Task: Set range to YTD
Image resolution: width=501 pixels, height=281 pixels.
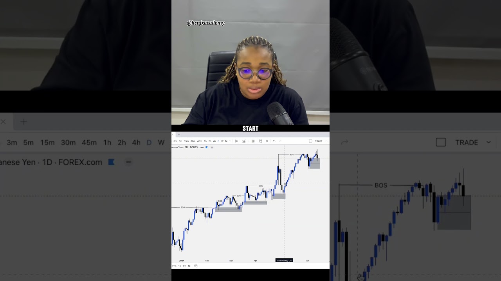Action: point(174,266)
